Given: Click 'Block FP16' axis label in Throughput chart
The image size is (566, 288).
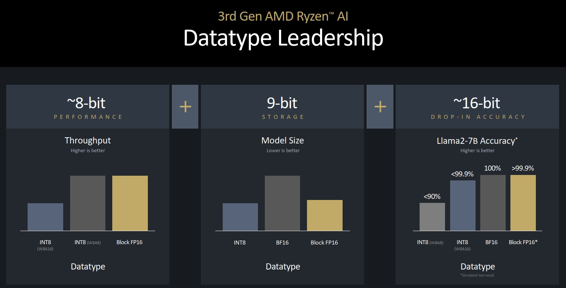Looking at the screenshot, I should (129, 242).
